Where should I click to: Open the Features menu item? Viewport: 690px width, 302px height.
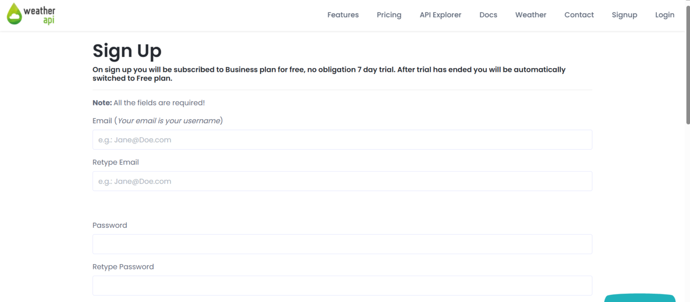point(343,15)
